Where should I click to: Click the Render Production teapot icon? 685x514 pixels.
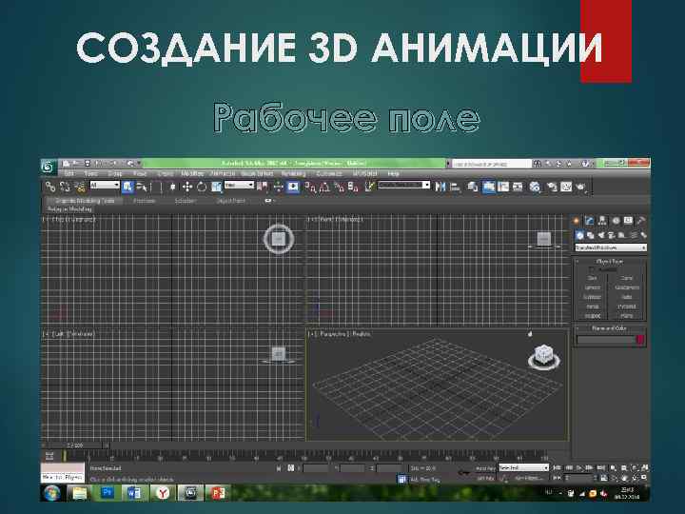(x=580, y=188)
